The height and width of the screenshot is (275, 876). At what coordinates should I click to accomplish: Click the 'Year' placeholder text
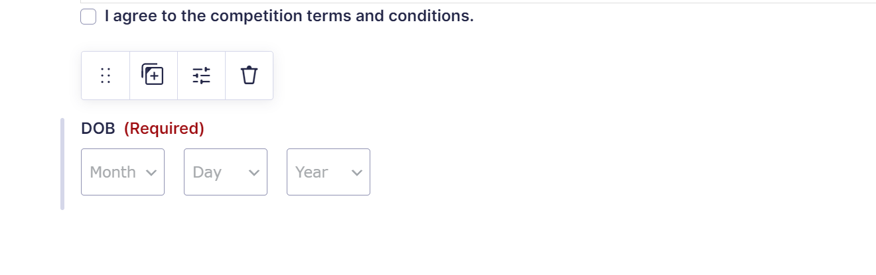(x=312, y=172)
